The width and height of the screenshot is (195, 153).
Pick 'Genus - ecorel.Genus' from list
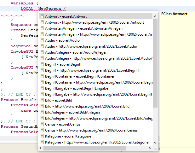[96, 124]
